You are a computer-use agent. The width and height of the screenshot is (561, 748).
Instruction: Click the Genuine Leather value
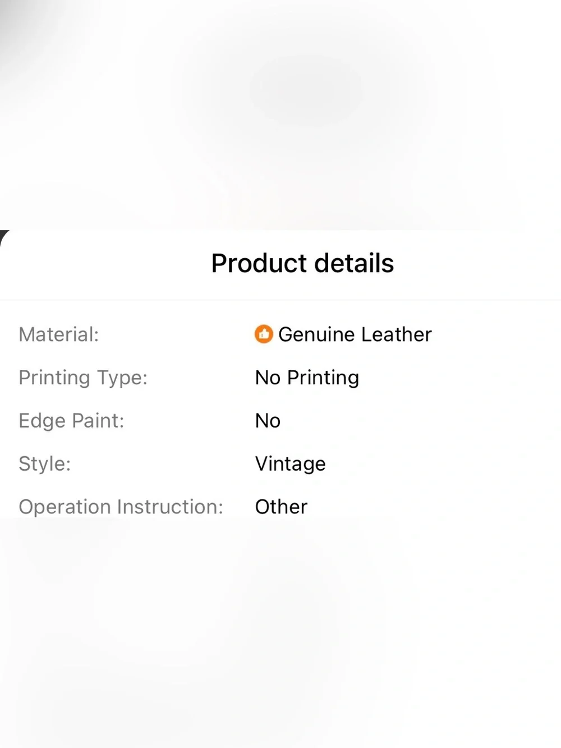coord(355,334)
